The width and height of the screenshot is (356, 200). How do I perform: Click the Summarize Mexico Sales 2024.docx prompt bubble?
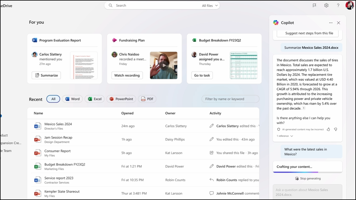(x=311, y=48)
